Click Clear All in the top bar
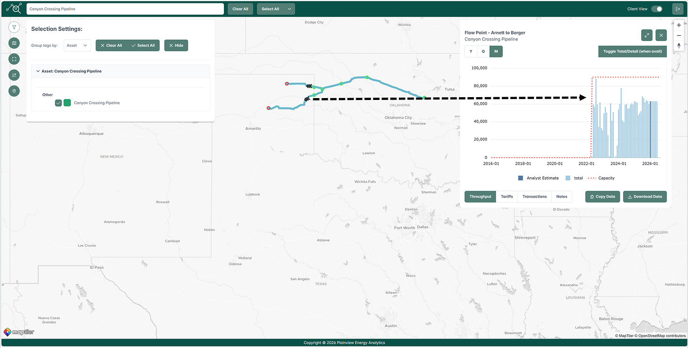Viewport: 688px width, 348px height. tap(241, 9)
